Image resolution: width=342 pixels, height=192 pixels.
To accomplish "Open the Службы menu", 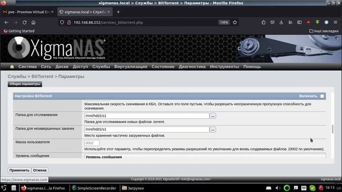I will coord(101,67).
